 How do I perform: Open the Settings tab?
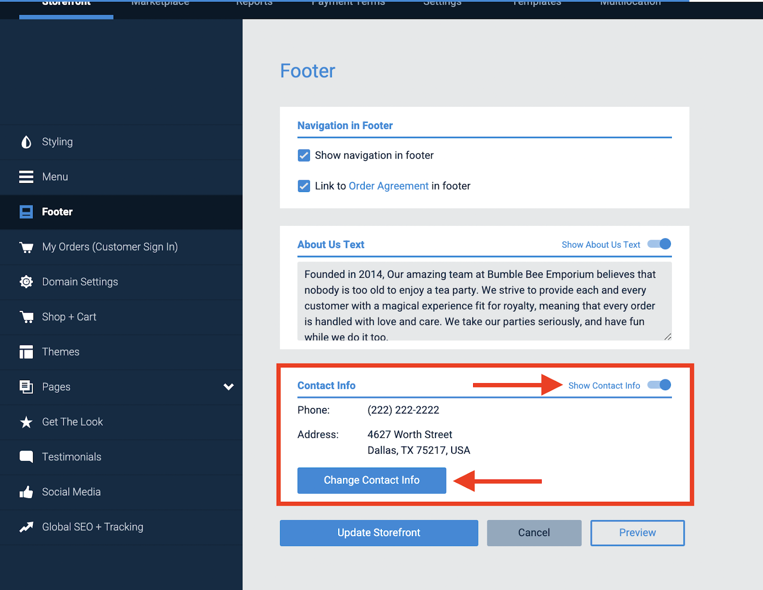[442, 4]
